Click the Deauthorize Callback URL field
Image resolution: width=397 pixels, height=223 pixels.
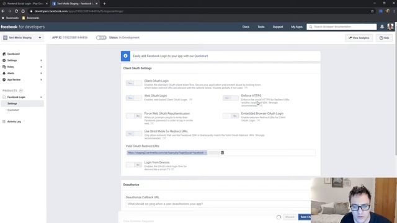pyautogui.click(x=218, y=204)
